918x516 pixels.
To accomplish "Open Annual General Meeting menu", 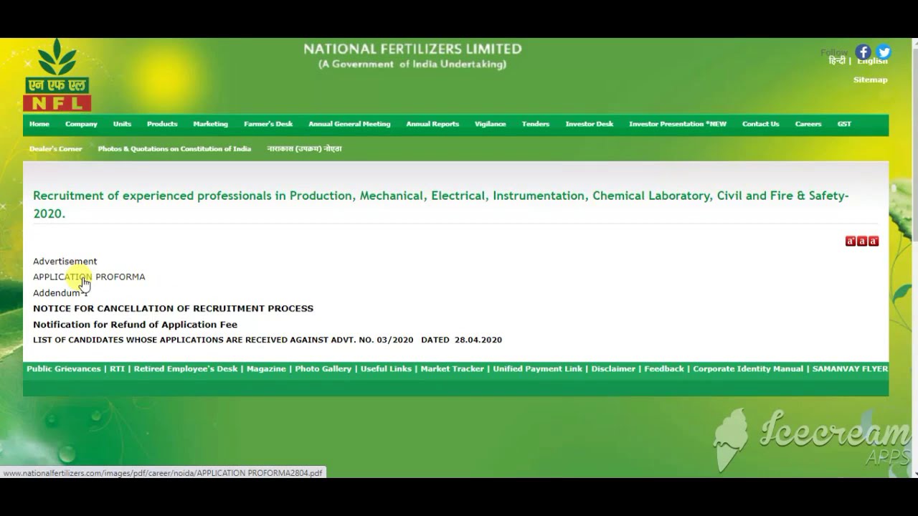I will (349, 124).
